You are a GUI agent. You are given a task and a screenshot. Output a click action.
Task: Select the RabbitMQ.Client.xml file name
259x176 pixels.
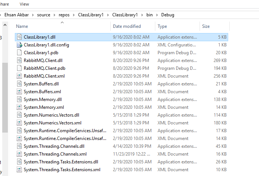pyautogui.click(x=44, y=76)
